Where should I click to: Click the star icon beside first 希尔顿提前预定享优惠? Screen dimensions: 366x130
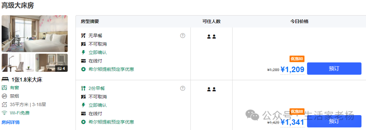83,69
